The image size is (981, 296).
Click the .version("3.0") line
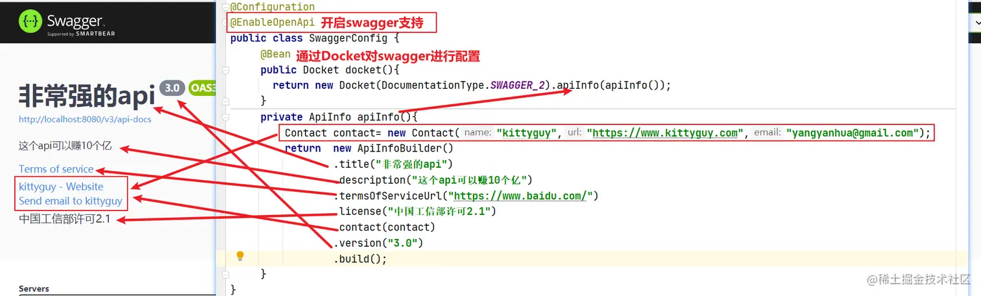378,243
